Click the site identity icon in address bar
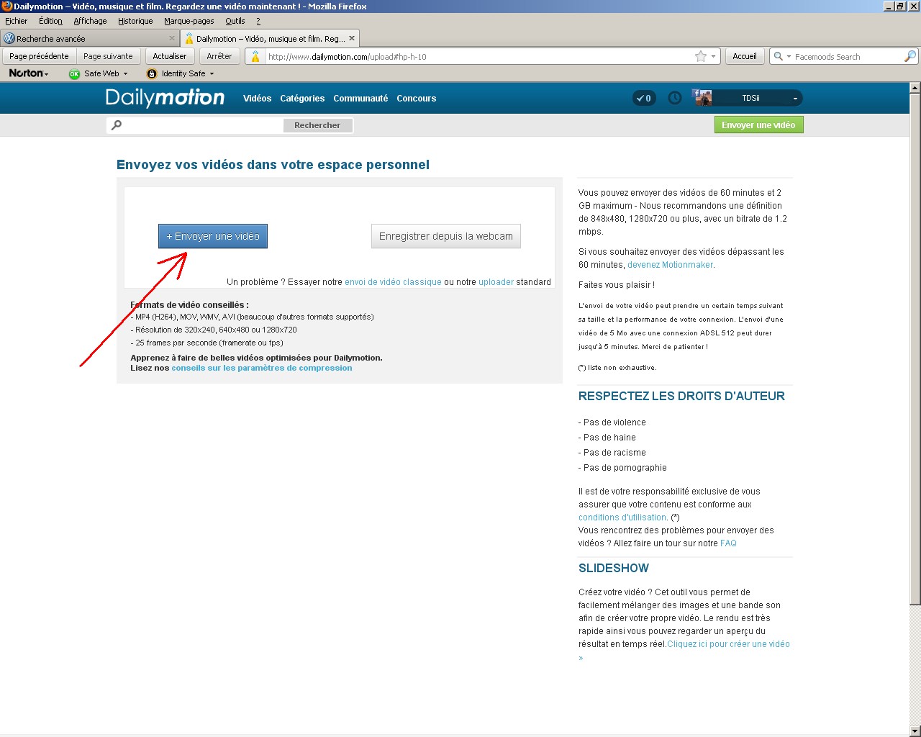Viewport: 921px width, 737px height. tap(255, 56)
